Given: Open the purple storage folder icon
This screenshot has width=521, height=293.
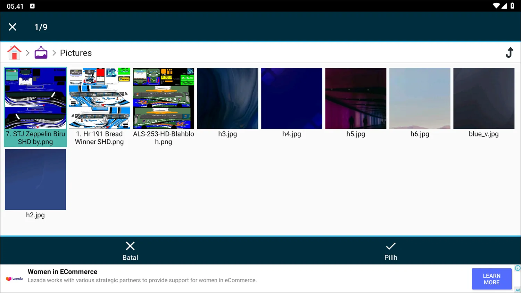Looking at the screenshot, I should click(41, 53).
